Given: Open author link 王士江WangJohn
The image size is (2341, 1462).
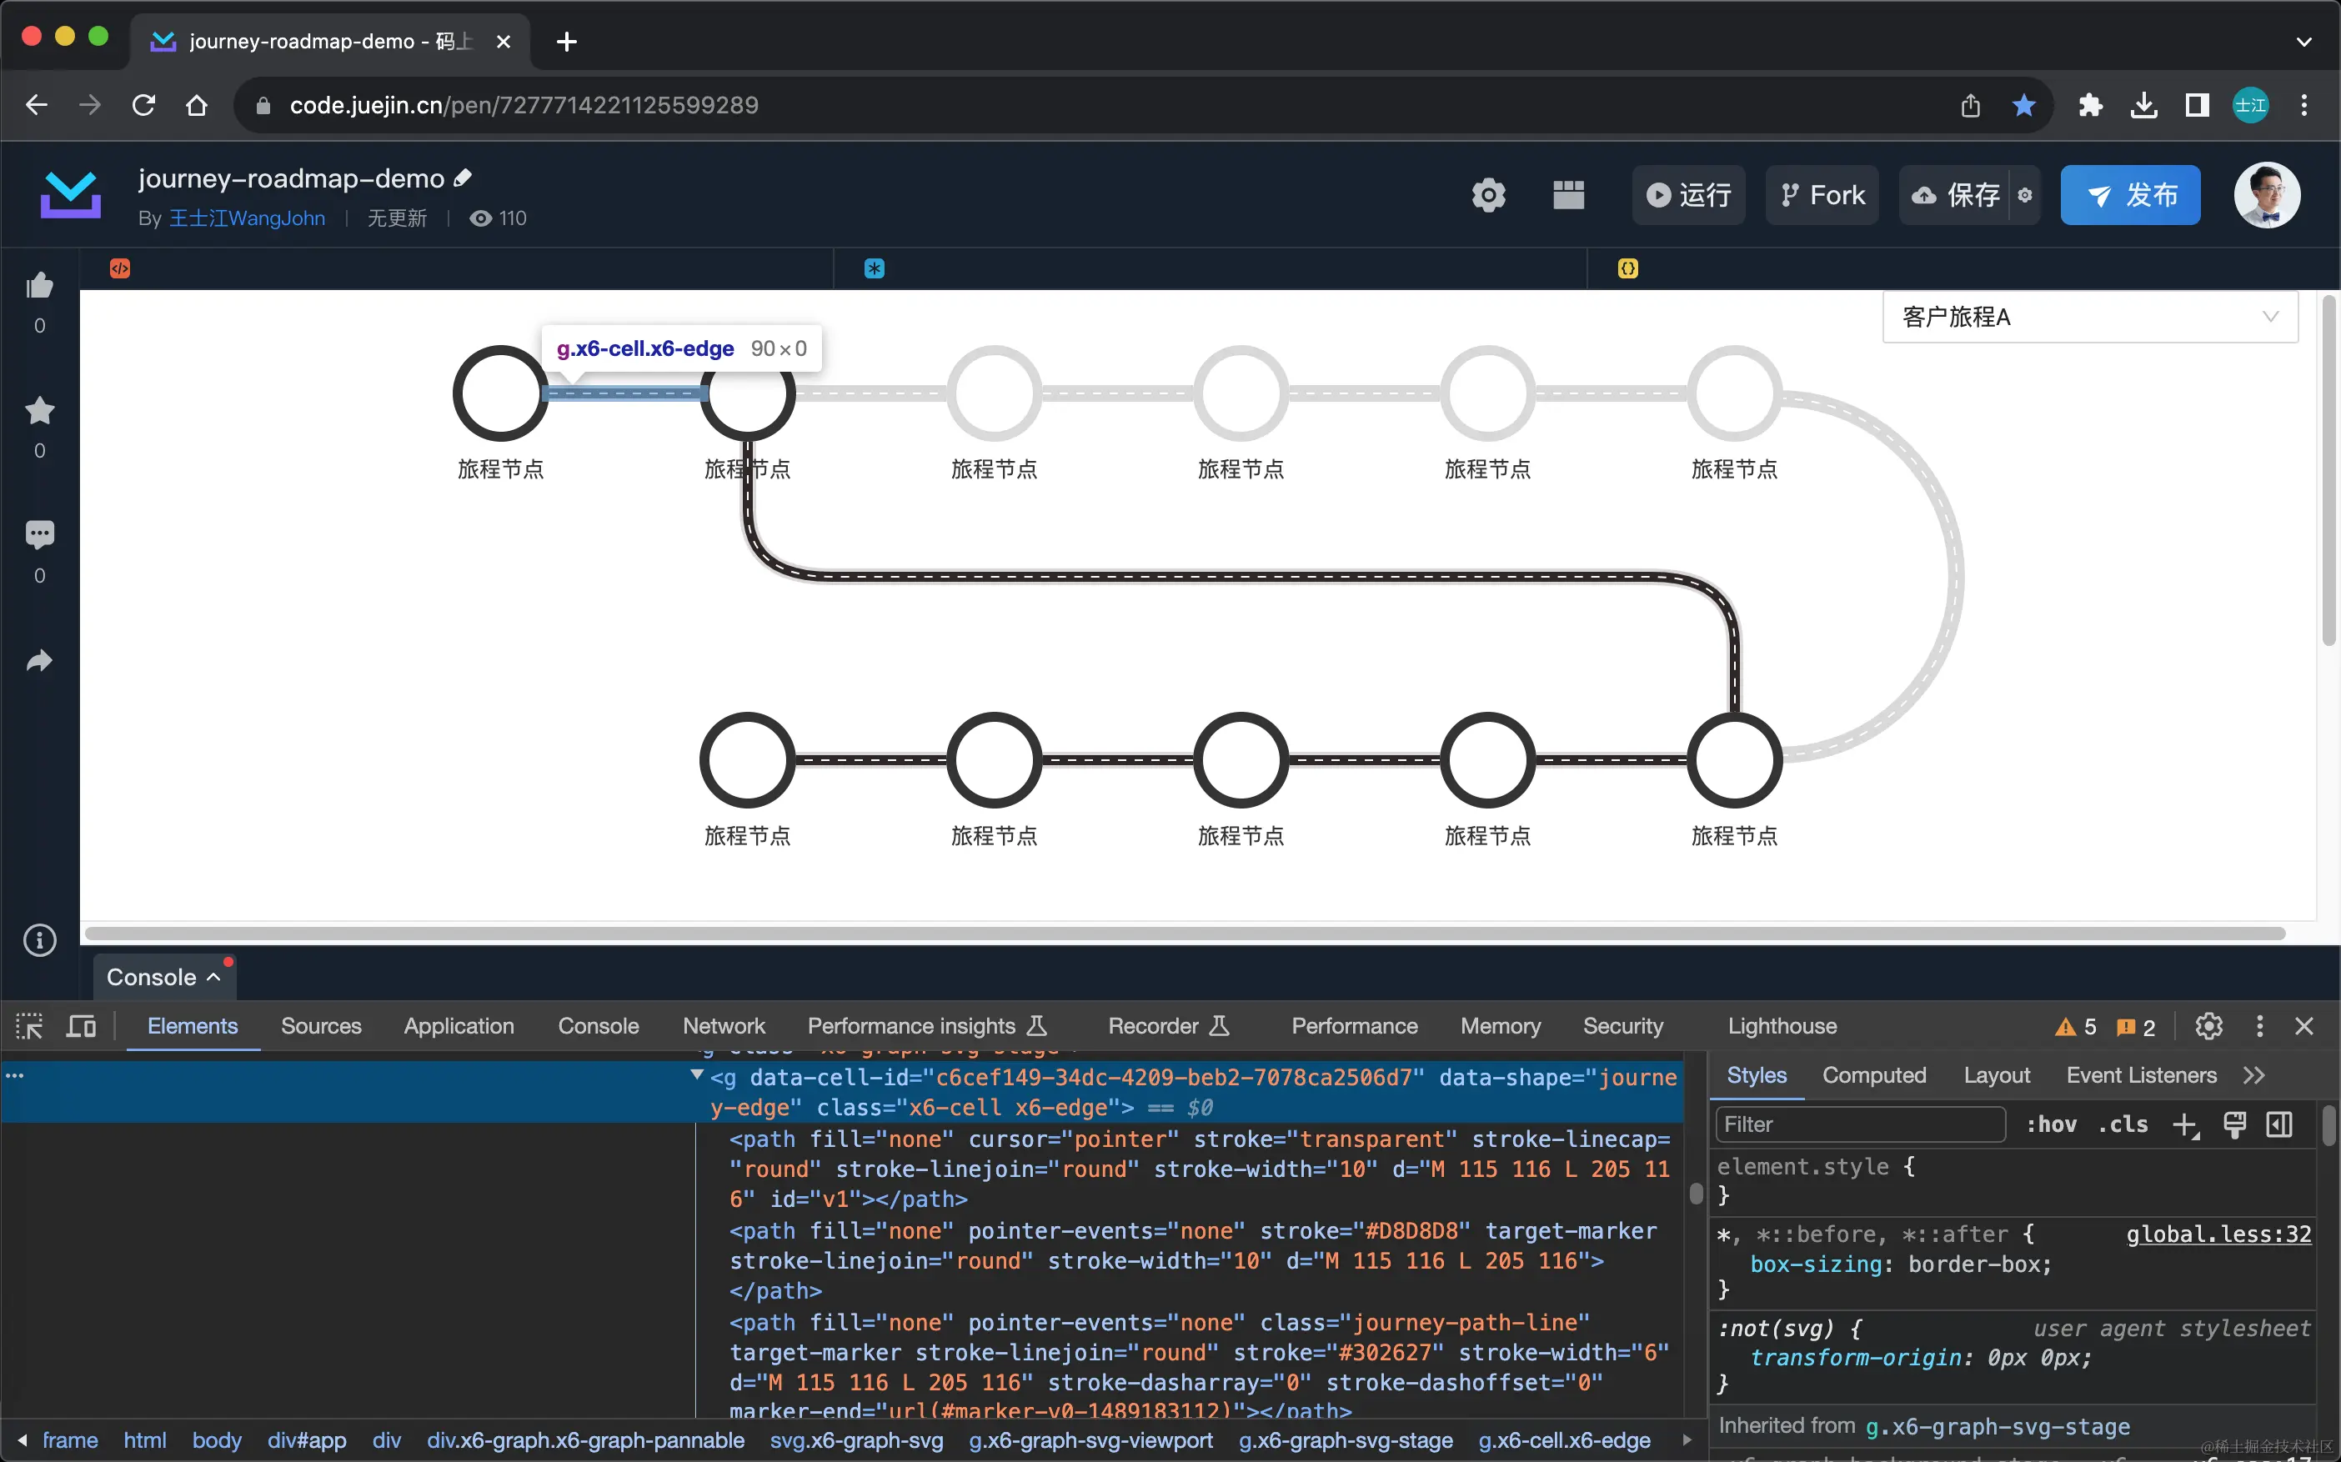Looking at the screenshot, I should (x=247, y=218).
